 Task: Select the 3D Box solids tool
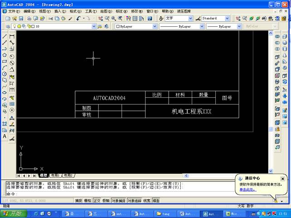point(285,37)
